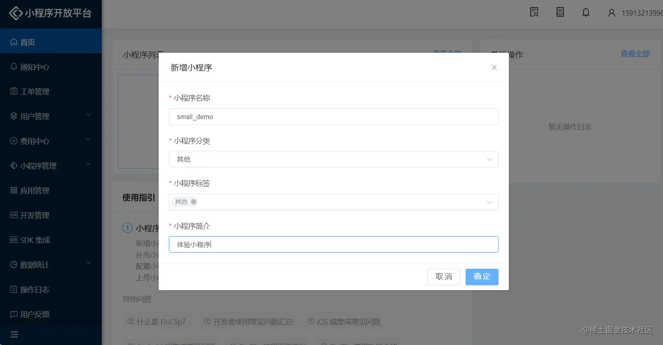Click the 取消 button
This screenshot has width=663, height=345.
click(444, 277)
